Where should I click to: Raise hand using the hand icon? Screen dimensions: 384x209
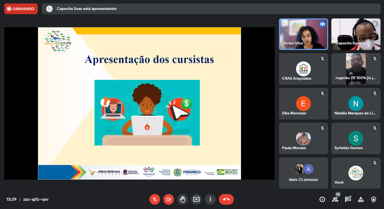[183, 199]
